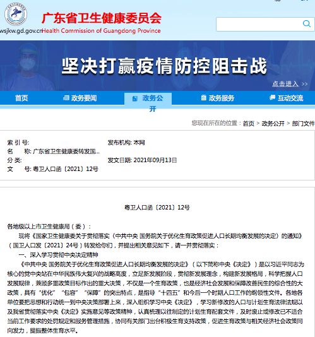Click the centered 粤卫人口函〔2021〕12号 heading
Image resolution: width=315 pixels, height=337 pixels.
(x=157, y=208)
